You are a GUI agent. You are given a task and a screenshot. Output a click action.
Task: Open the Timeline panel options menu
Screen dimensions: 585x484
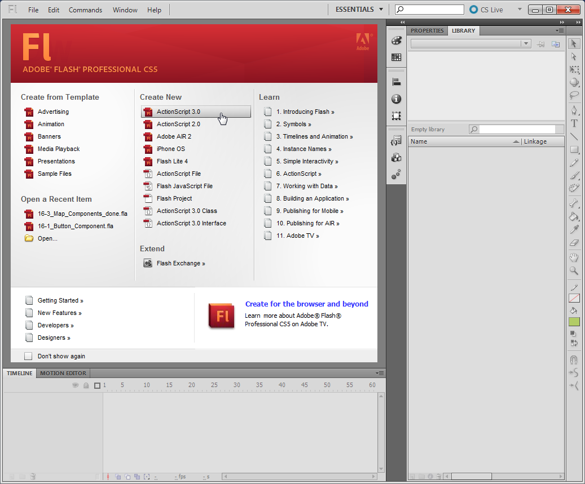pyautogui.click(x=380, y=373)
